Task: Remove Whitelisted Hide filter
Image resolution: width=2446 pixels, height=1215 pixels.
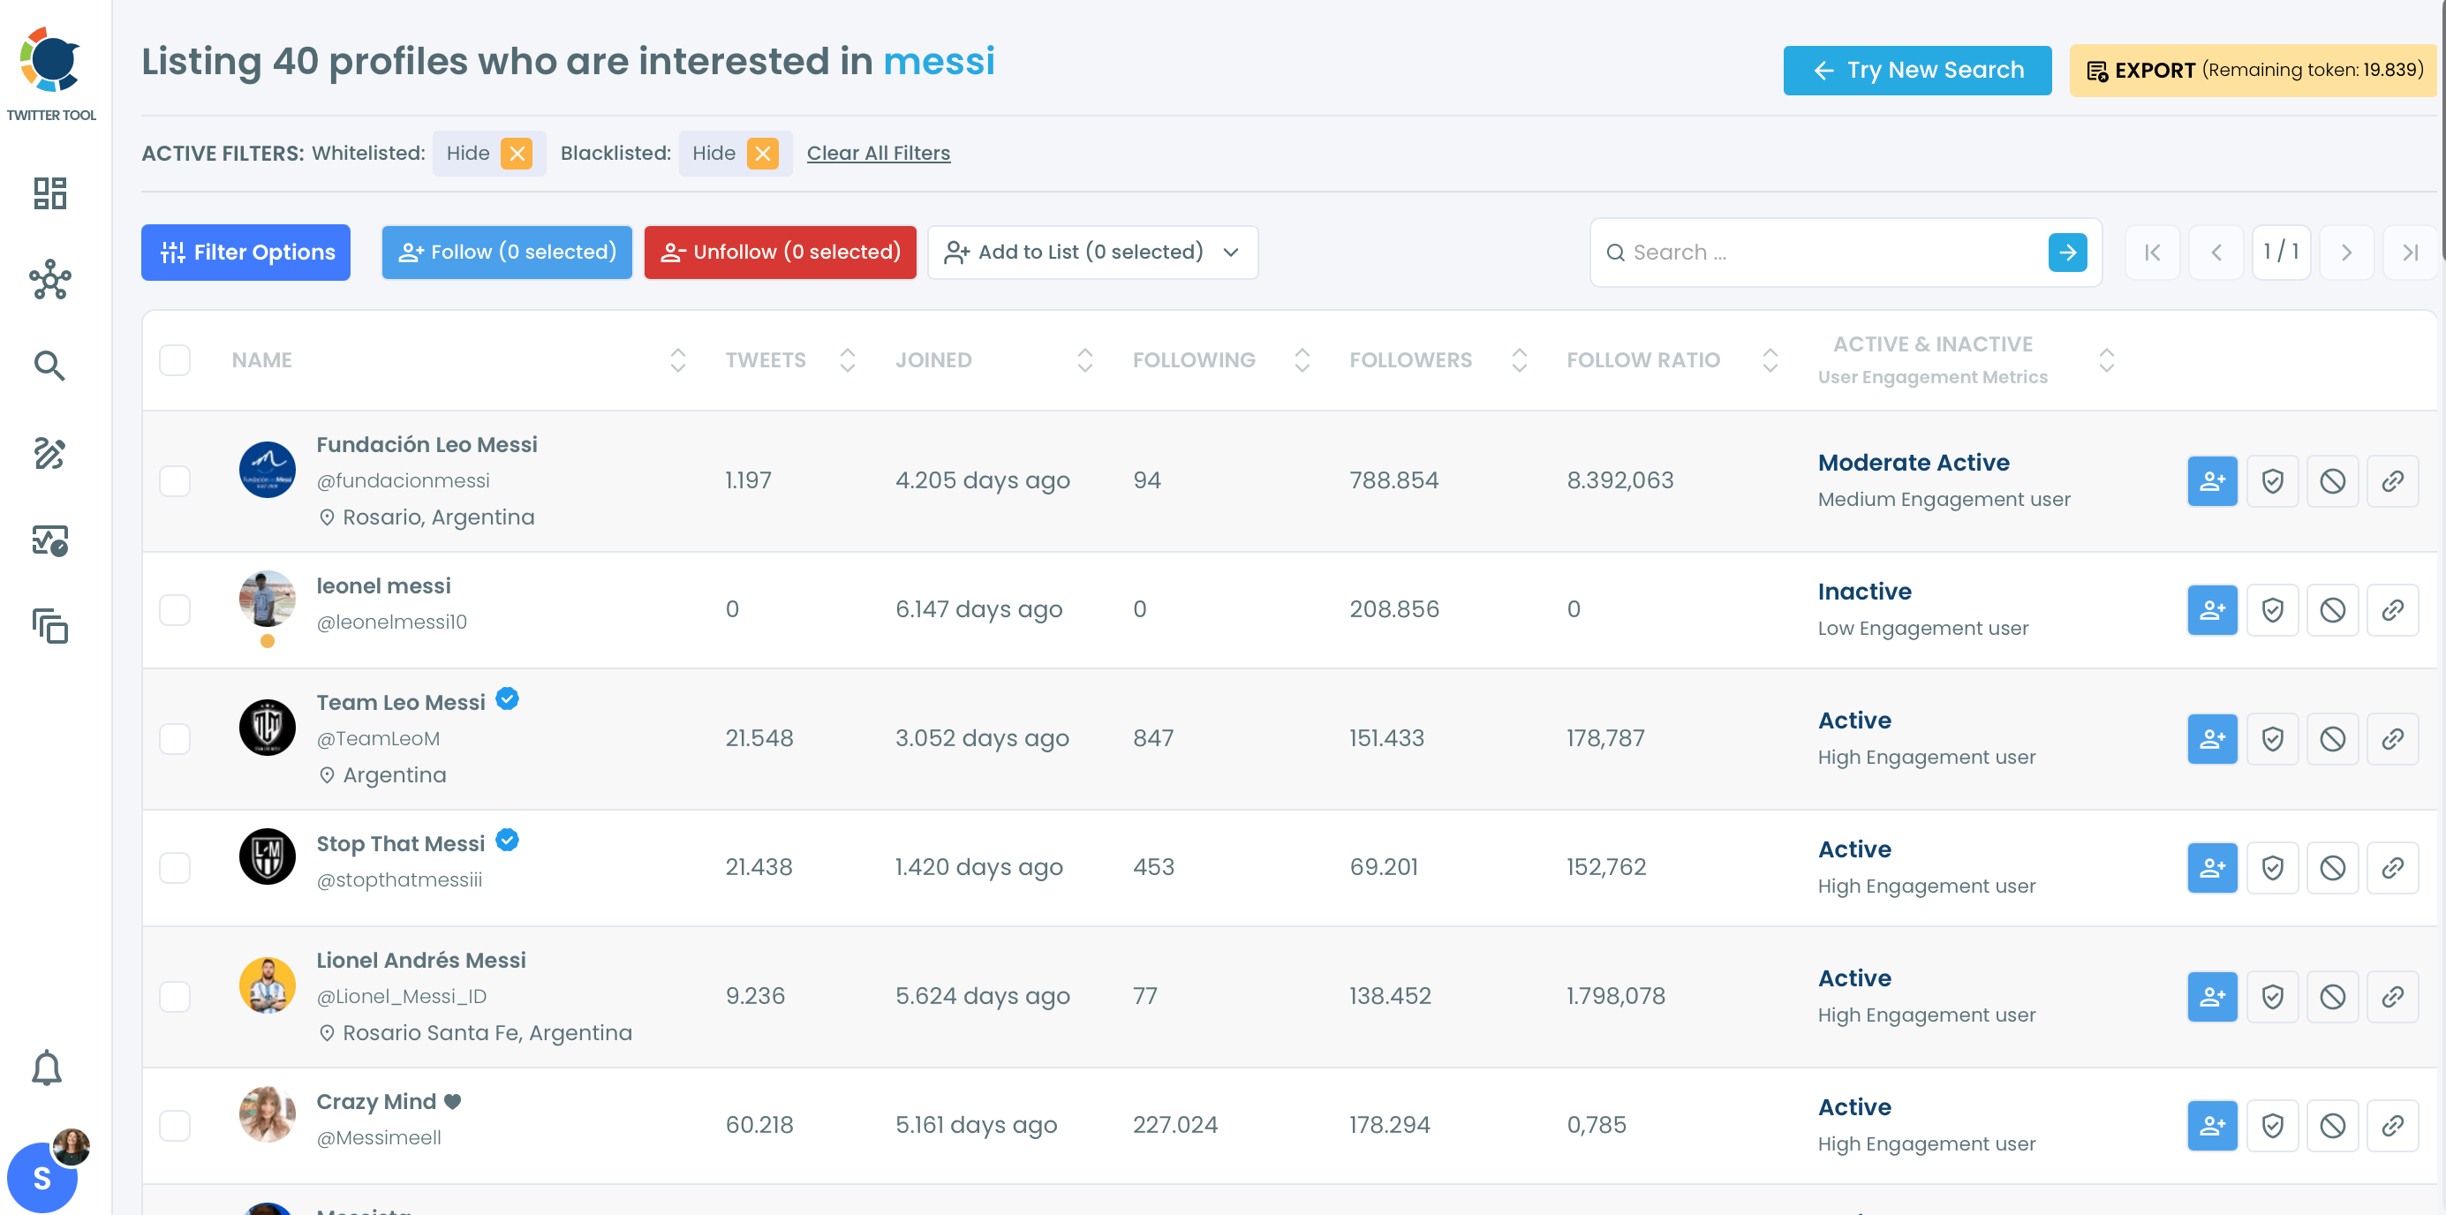Action: 517,154
